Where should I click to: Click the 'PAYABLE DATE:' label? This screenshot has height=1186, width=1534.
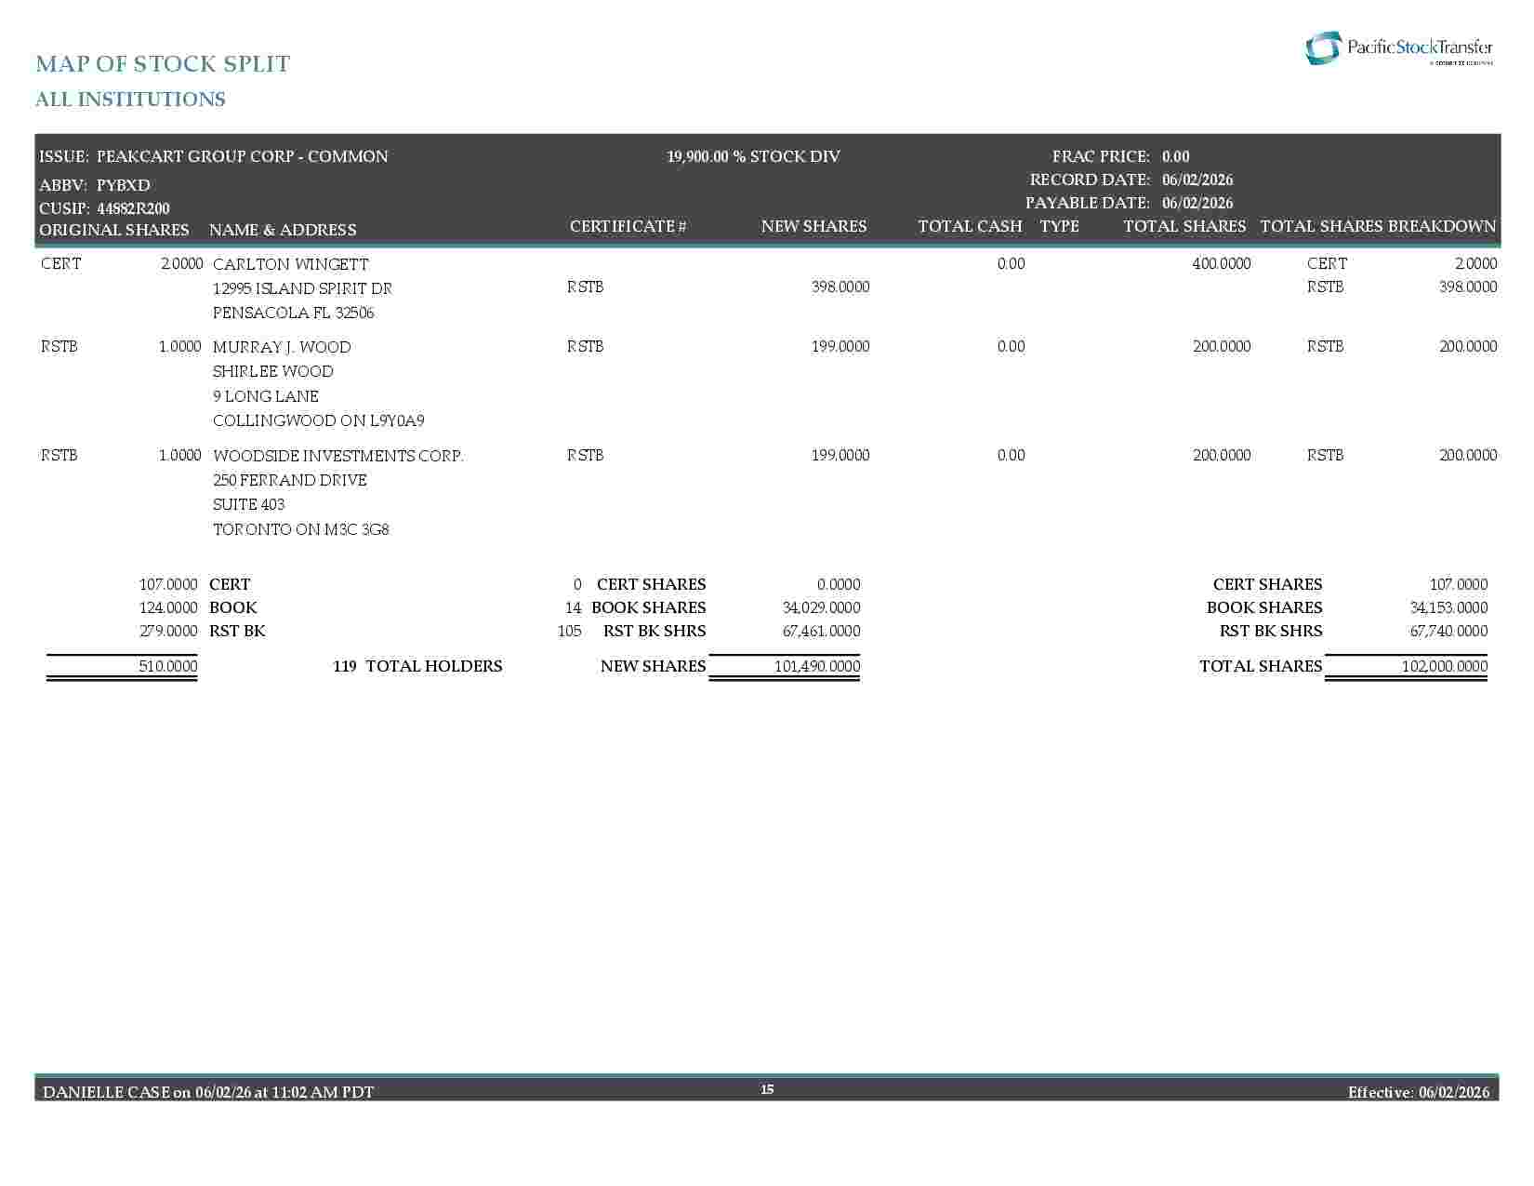tap(1088, 203)
